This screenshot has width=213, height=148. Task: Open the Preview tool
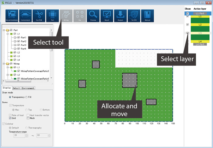pos(93,16)
